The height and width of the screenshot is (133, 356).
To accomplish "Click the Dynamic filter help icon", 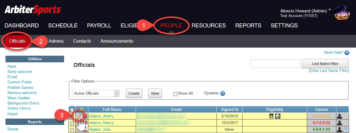I will [x=223, y=93].
